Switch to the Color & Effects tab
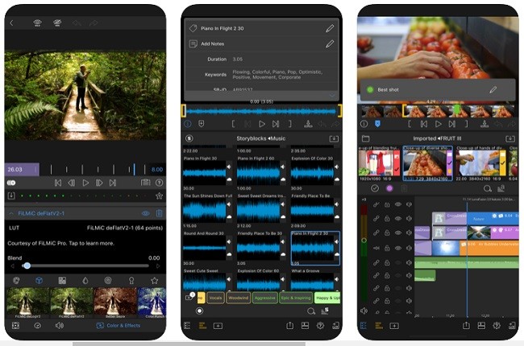This screenshot has width=524, height=346. (x=119, y=325)
